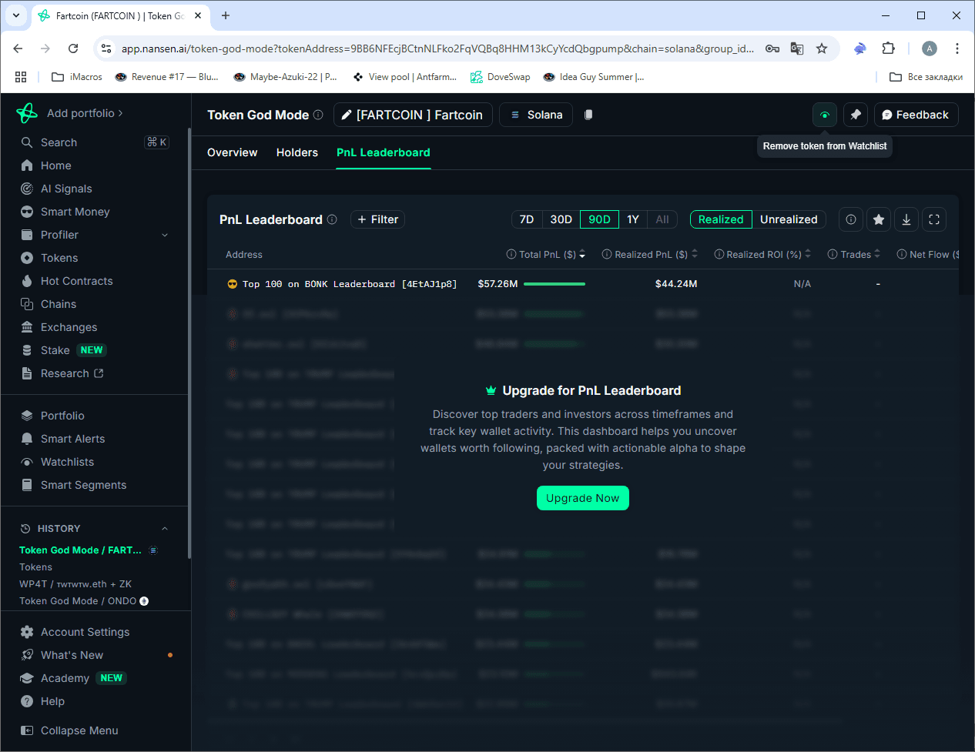Bookmark this page with star icon
975x752 pixels.
[822, 48]
